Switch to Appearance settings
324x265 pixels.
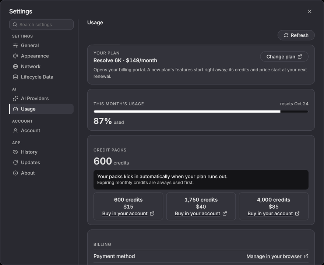41,56
